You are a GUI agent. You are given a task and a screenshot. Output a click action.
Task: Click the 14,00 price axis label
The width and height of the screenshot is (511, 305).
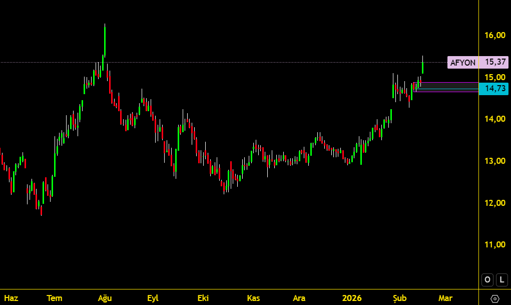coord(494,119)
